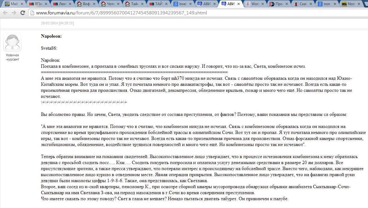This screenshot has height=208, width=368.
Task: Open the Чотк house-icon tab
Action: [x=109, y=4]
